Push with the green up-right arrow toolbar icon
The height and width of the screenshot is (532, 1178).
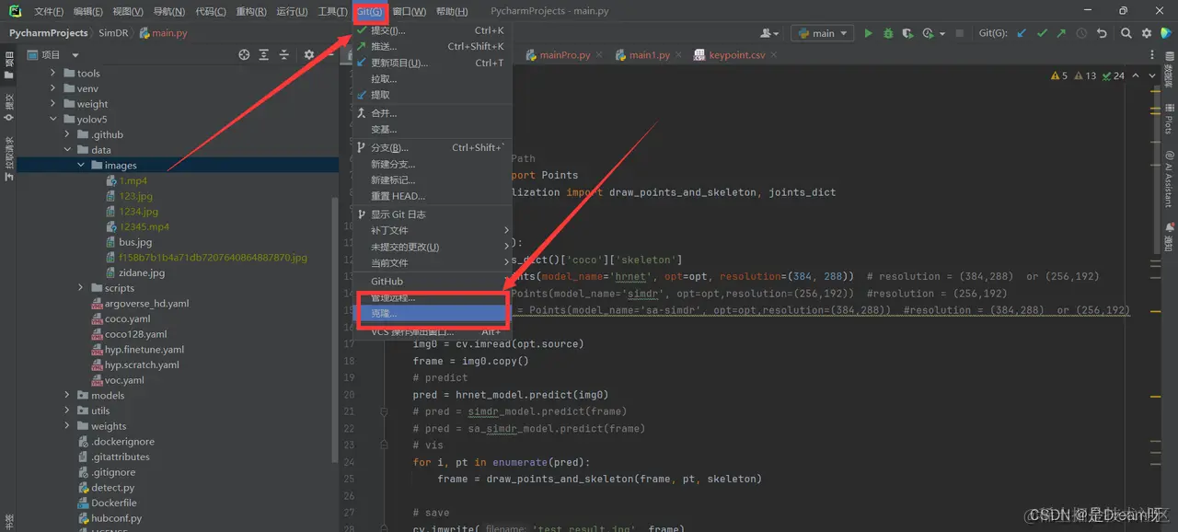point(1061,33)
